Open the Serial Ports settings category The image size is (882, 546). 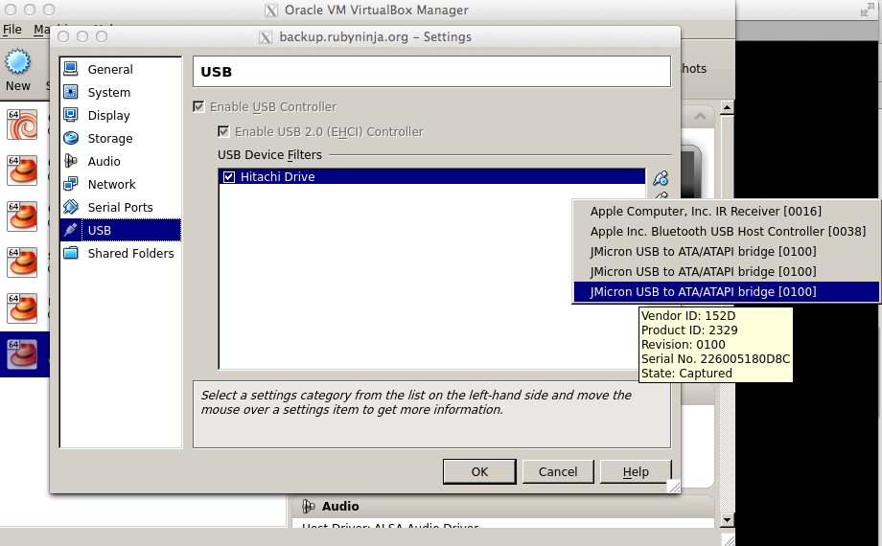coord(121,208)
